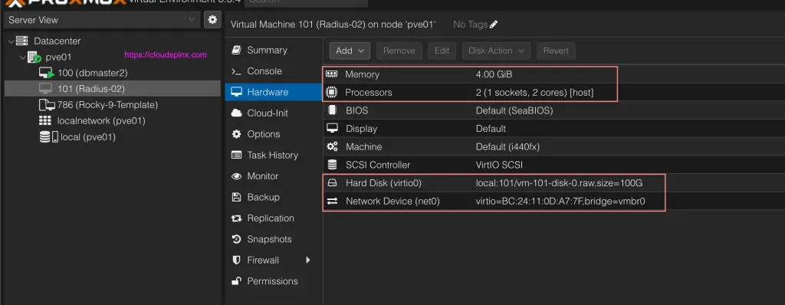Click the SCSI Controller database icon
This screenshot has width=785, height=305.
(332, 165)
